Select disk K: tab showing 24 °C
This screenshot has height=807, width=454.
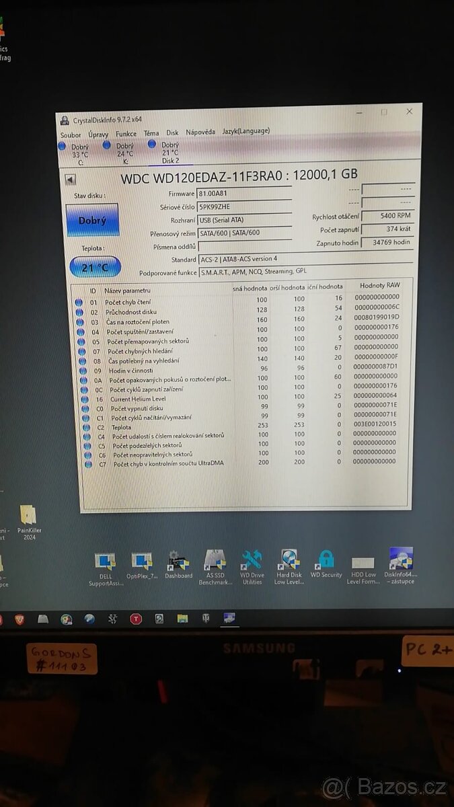pyautogui.click(x=120, y=153)
